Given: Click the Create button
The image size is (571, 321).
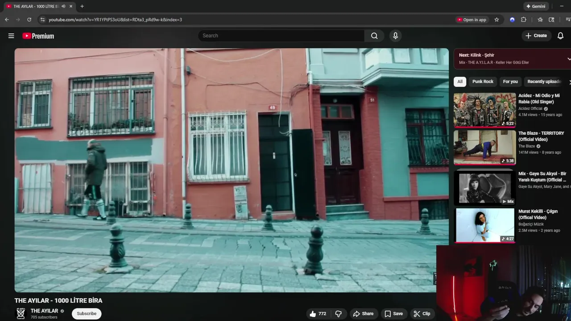Looking at the screenshot, I should [x=536, y=36].
